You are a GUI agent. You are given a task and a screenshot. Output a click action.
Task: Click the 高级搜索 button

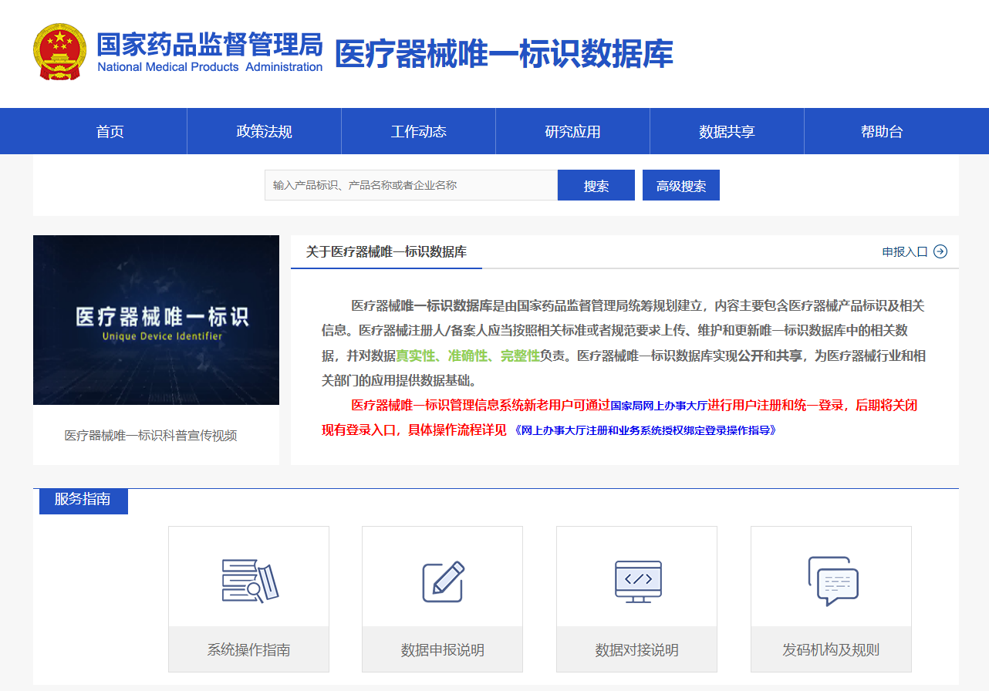point(681,185)
